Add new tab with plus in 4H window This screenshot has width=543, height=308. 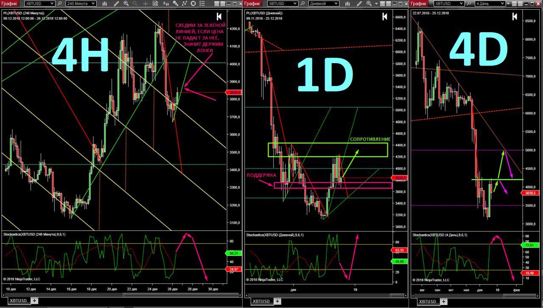pyautogui.click(x=34, y=301)
